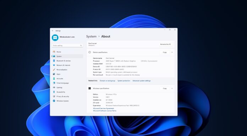The height and width of the screenshot is (136, 247).
Task: Select the DevChannel device name value
Action: (x=110, y=58)
